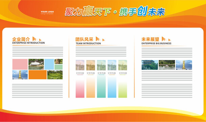Click the small green color block
Viewport: 206px width, 122px height.
click(x=59, y=67)
